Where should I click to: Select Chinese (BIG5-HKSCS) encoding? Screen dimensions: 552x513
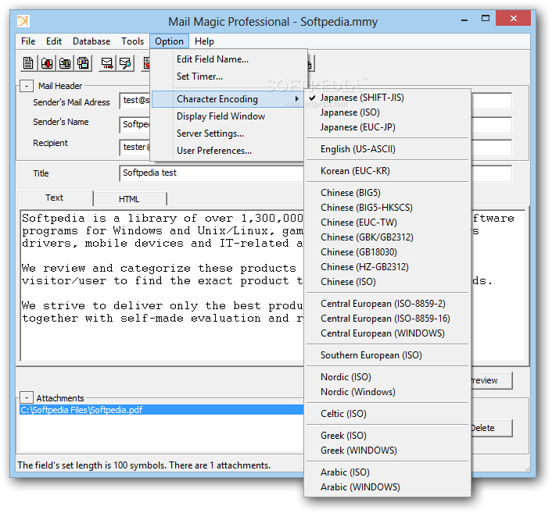click(388, 208)
